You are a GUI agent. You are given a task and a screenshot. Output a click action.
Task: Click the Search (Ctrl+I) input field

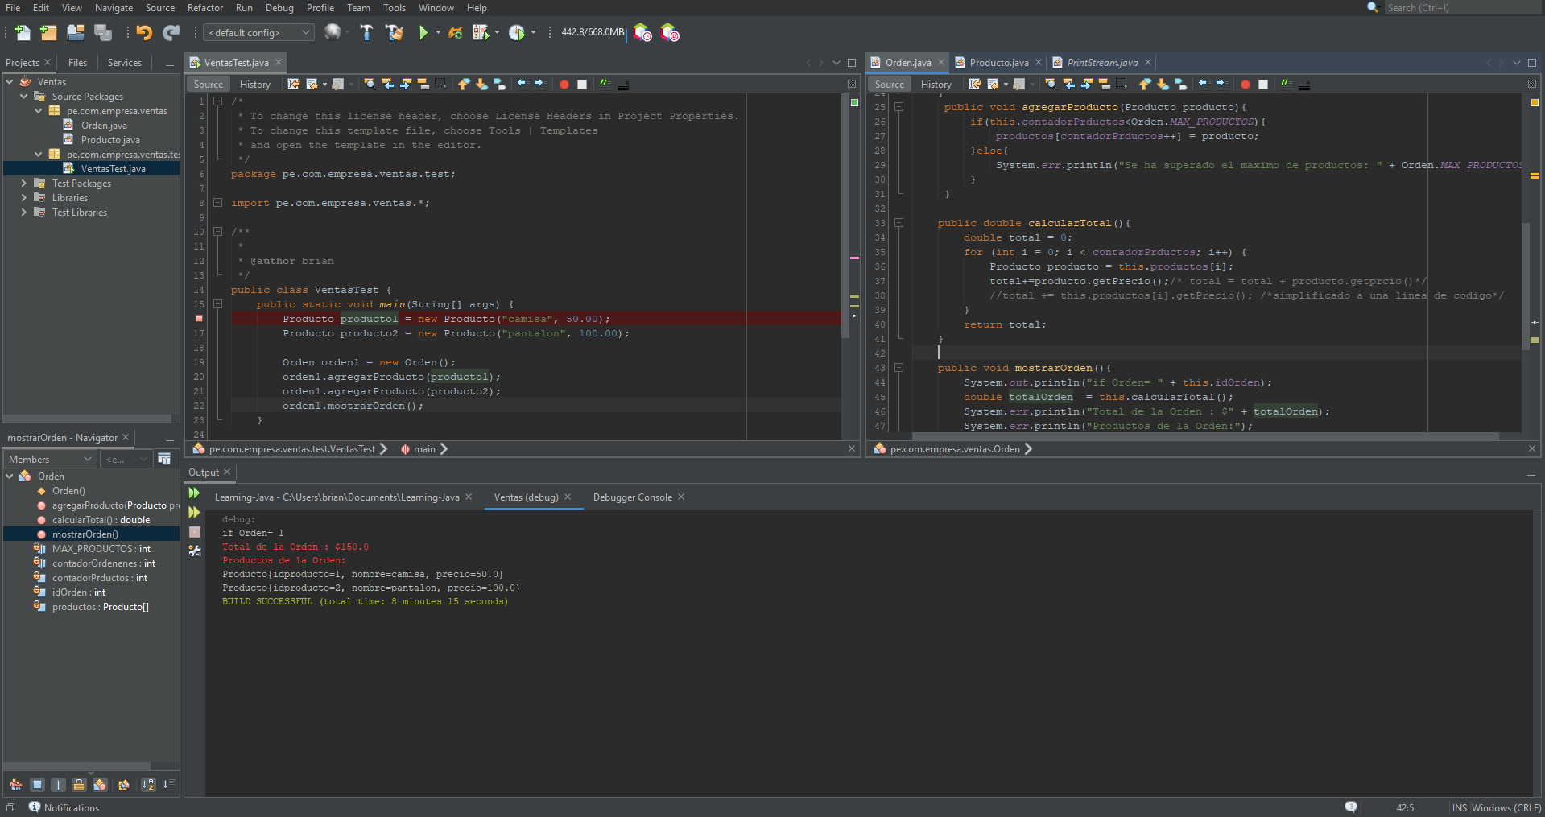pyautogui.click(x=1457, y=8)
